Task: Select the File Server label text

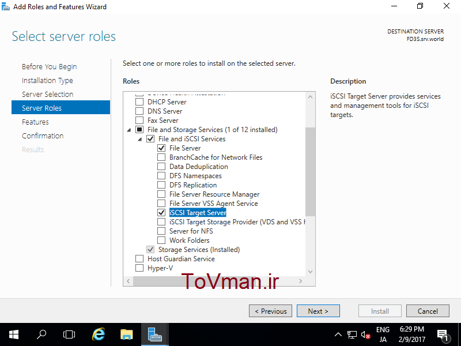Action: tap(185, 148)
